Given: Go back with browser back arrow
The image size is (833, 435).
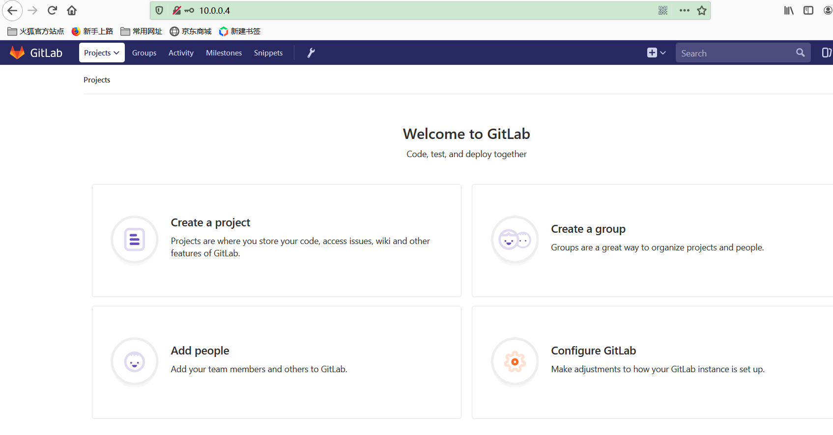Looking at the screenshot, I should (x=12, y=10).
